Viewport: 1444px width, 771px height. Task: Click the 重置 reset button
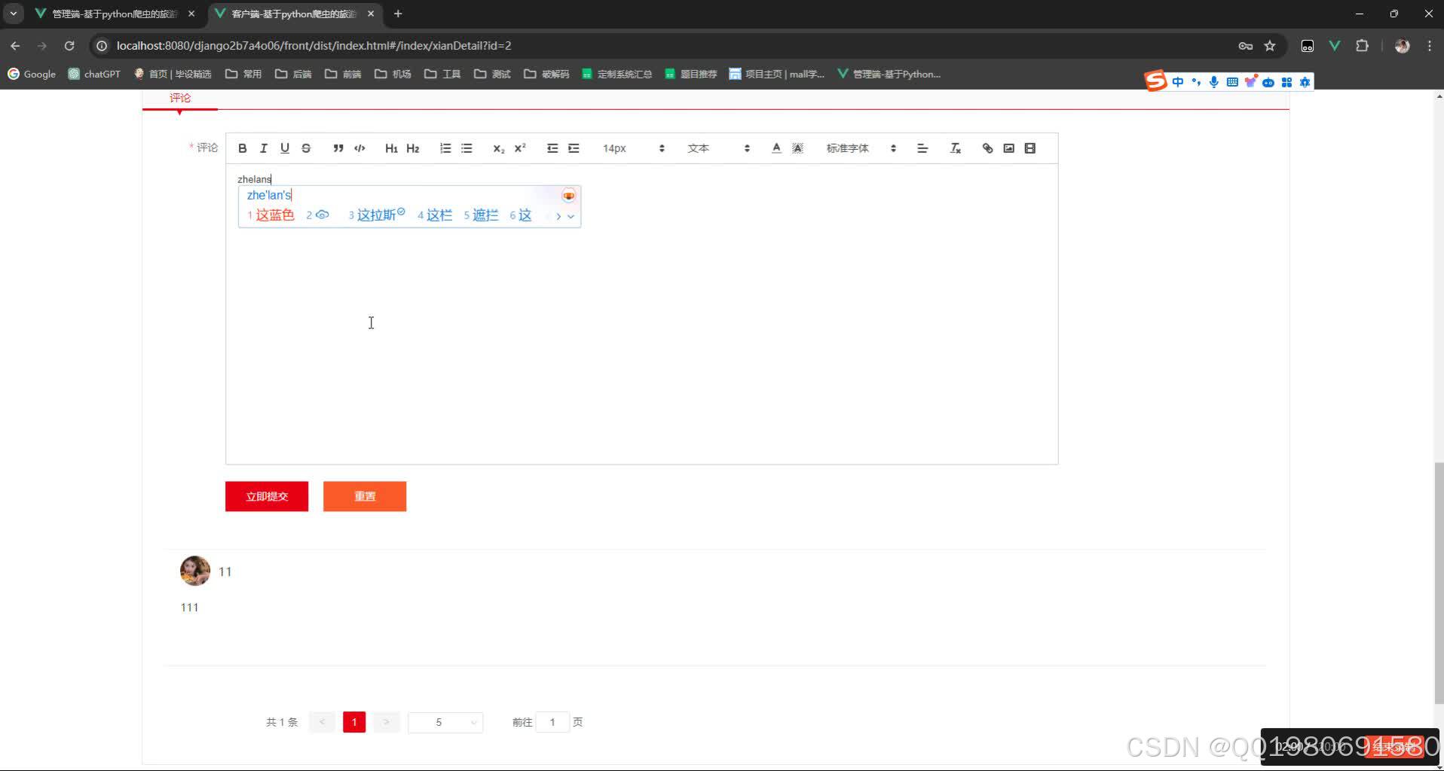(x=365, y=496)
